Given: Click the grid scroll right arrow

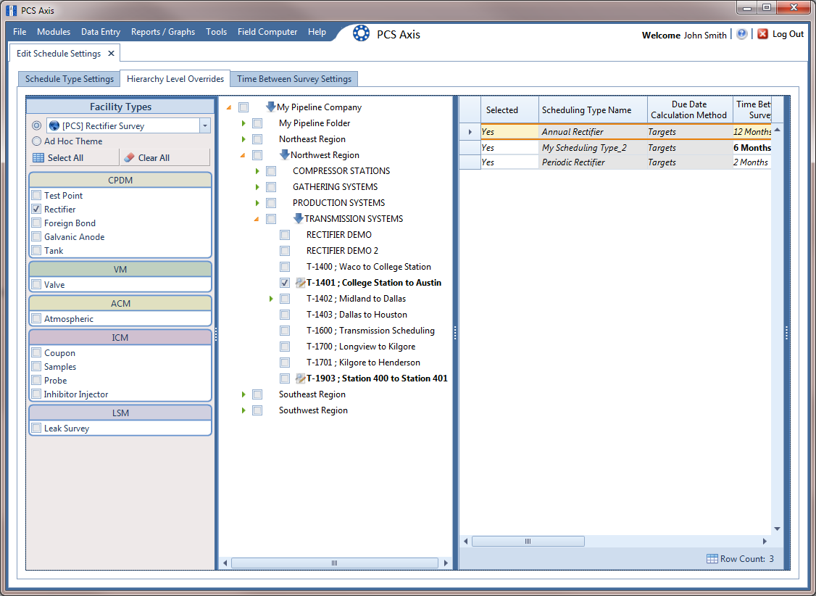Looking at the screenshot, I should 765,542.
